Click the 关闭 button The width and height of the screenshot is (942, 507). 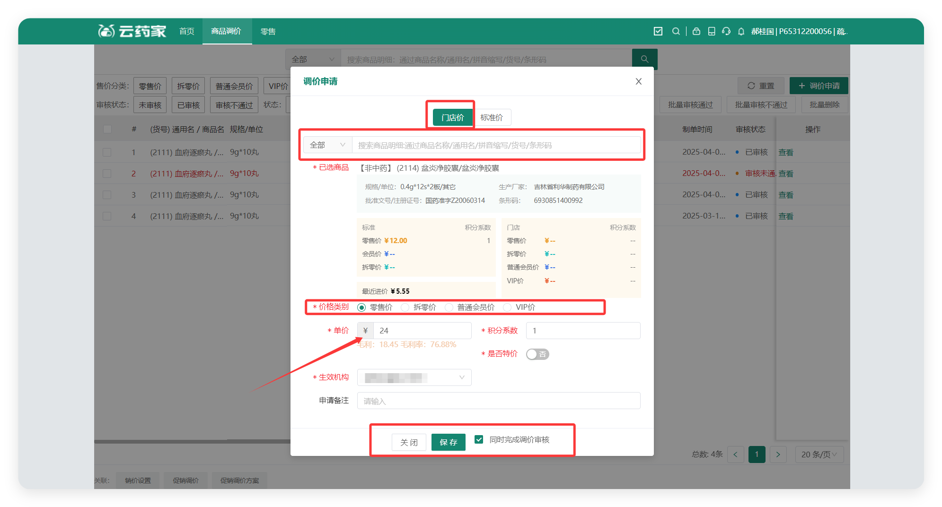coord(409,442)
